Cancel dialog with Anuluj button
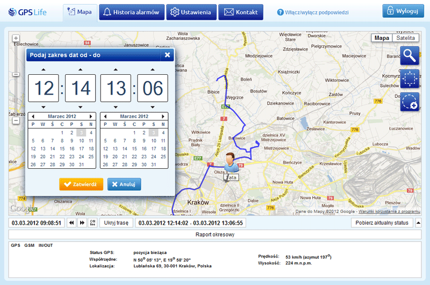430x285 pixels. click(124, 184)
